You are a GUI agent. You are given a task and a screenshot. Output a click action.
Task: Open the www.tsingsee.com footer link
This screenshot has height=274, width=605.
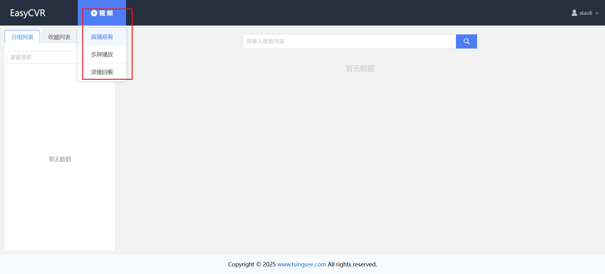click(x=302, y=264)
